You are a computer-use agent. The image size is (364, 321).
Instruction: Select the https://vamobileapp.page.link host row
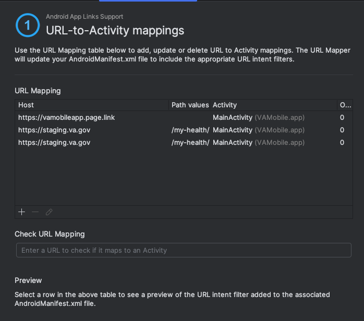point(184,118)
